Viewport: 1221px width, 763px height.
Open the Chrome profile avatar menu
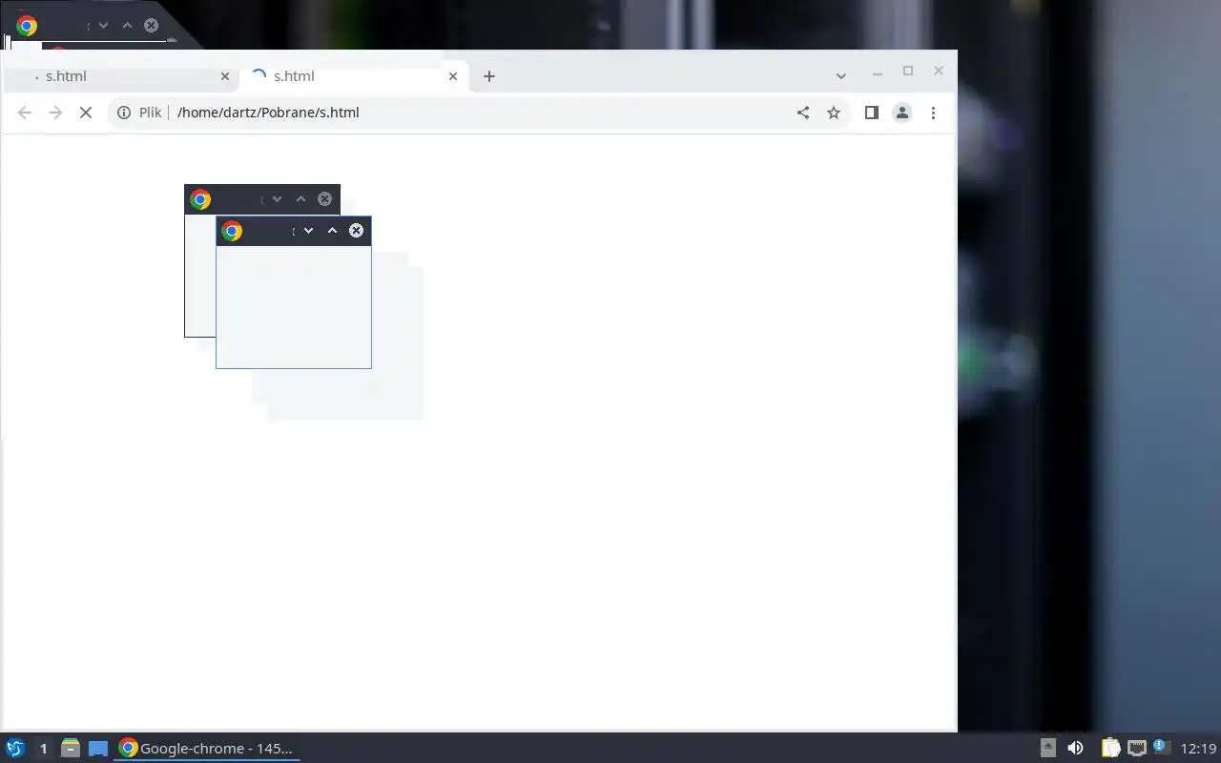point(901,113)
